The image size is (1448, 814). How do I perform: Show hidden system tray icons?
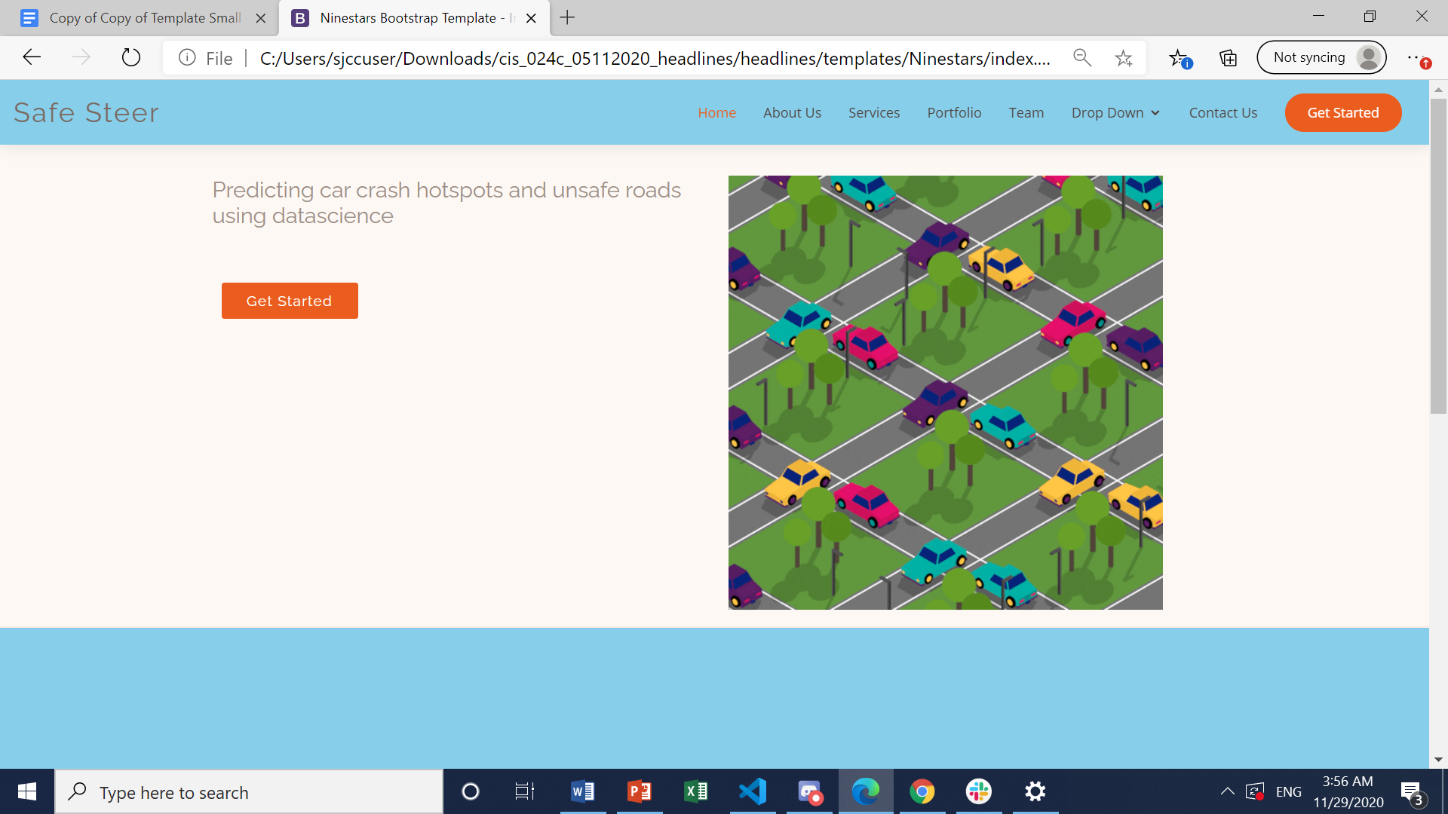click(1227, 791)
